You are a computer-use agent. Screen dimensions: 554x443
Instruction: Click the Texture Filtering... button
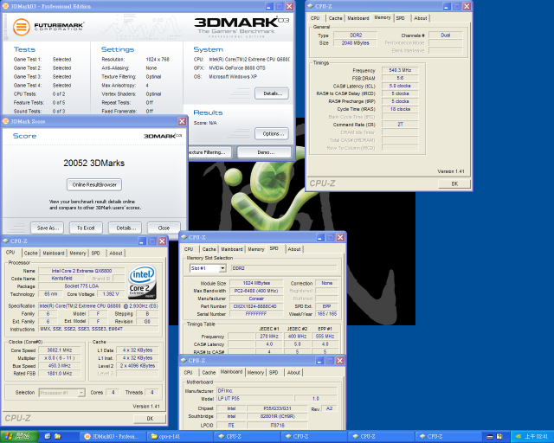(x=209, y=152)
